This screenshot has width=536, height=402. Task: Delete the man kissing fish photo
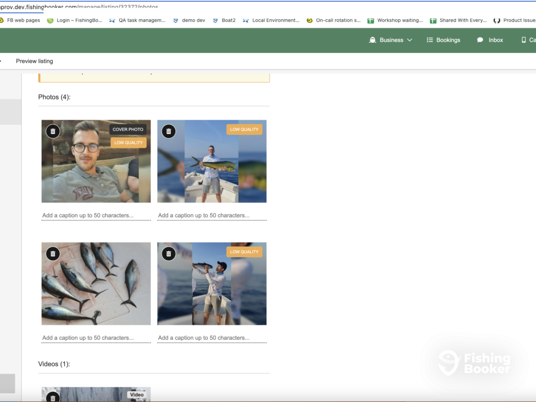click(x=169, y=254)
